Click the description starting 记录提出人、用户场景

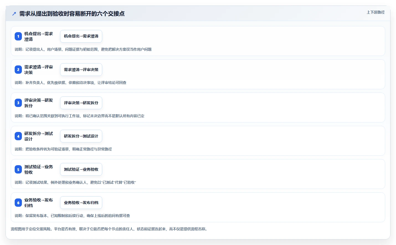tap(83, 49)
